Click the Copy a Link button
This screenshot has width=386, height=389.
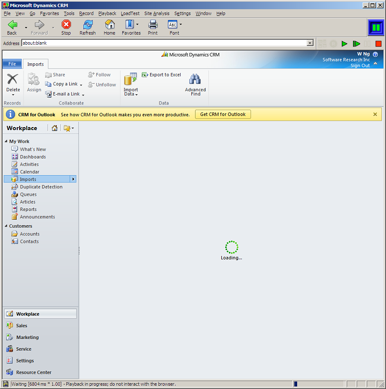pos(63,84)
